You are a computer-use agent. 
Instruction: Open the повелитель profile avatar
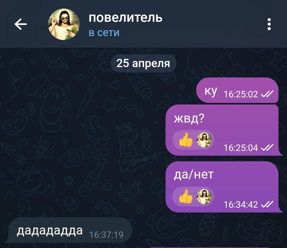click(64, 24)
